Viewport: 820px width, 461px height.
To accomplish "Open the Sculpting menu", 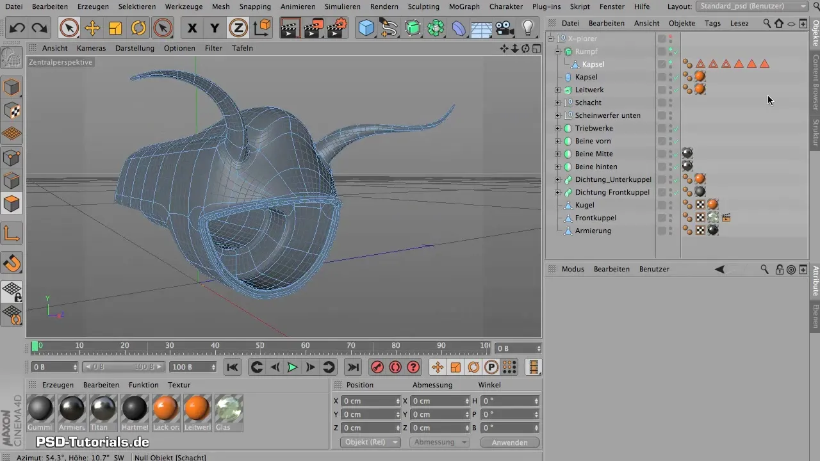I will (423, 6).
